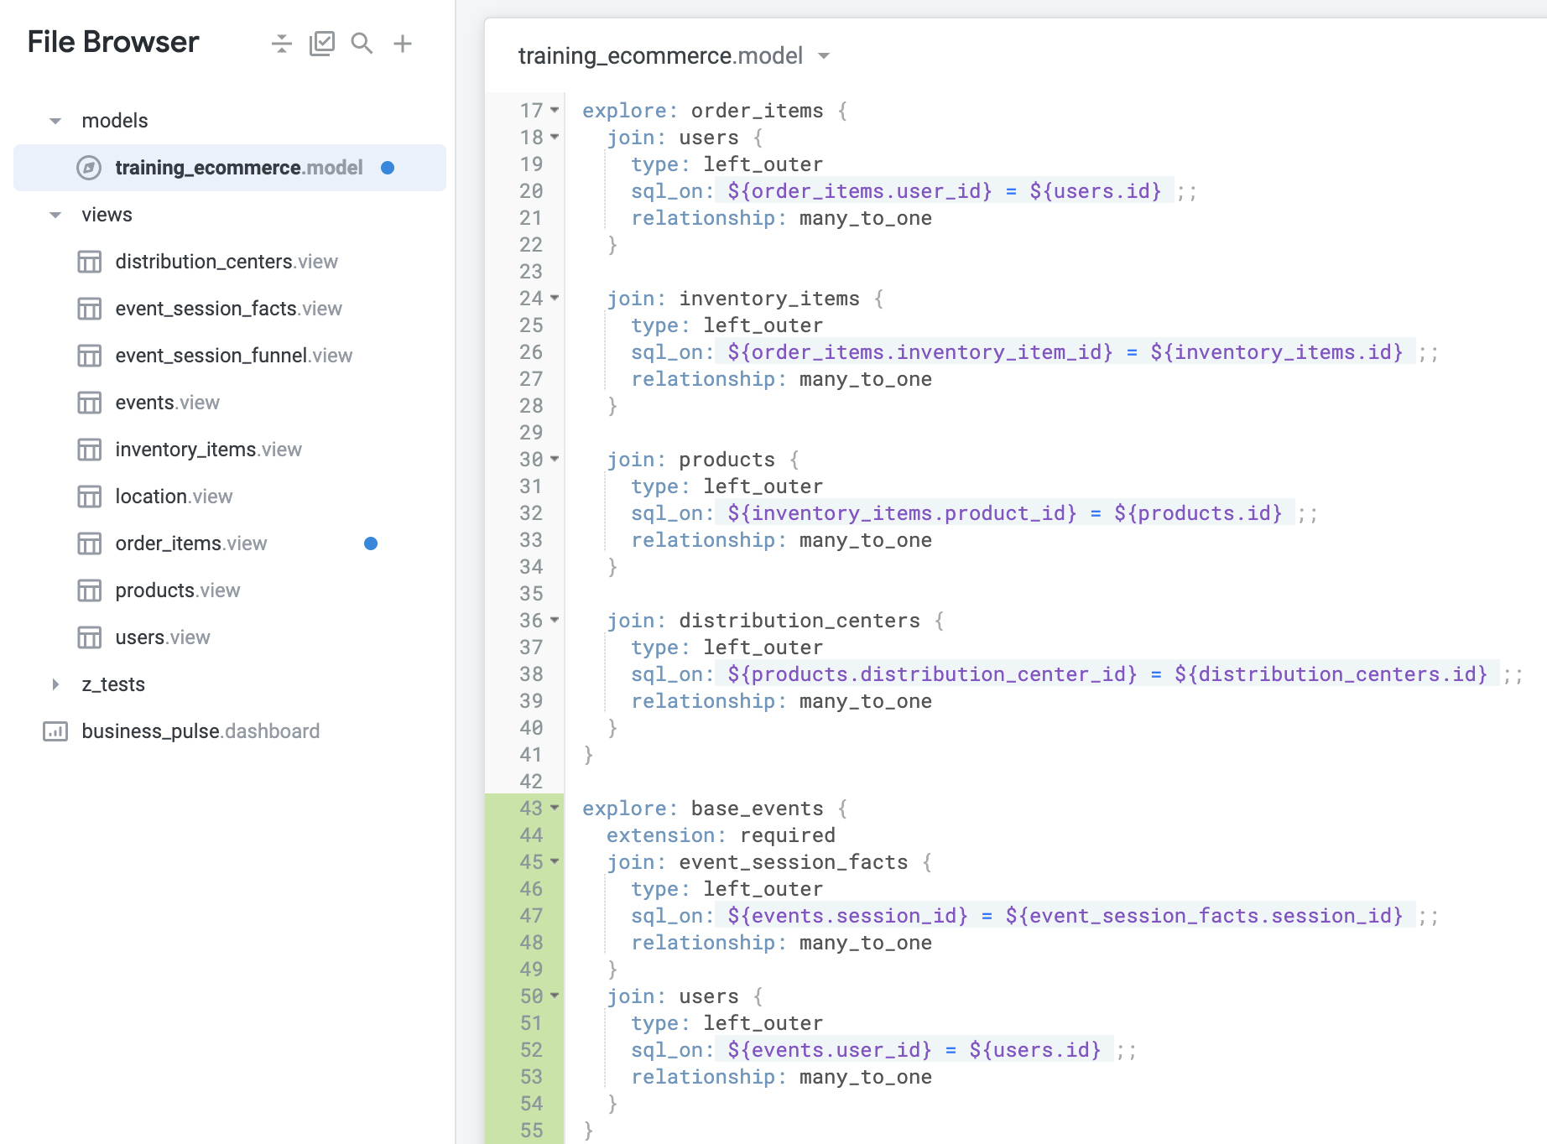Open file search in the File Browser
The image size is (1547, 1144).
coord(362,43)
